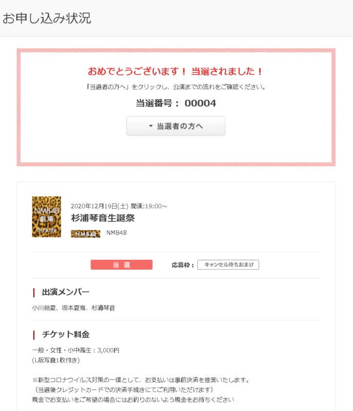Click the 出演メンバー section heading
Screen dimensions: 353x411
65,292
